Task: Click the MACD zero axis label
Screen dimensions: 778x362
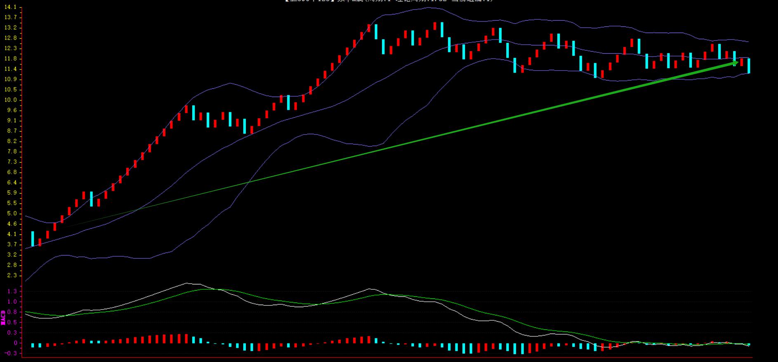Action: [15, 343]
